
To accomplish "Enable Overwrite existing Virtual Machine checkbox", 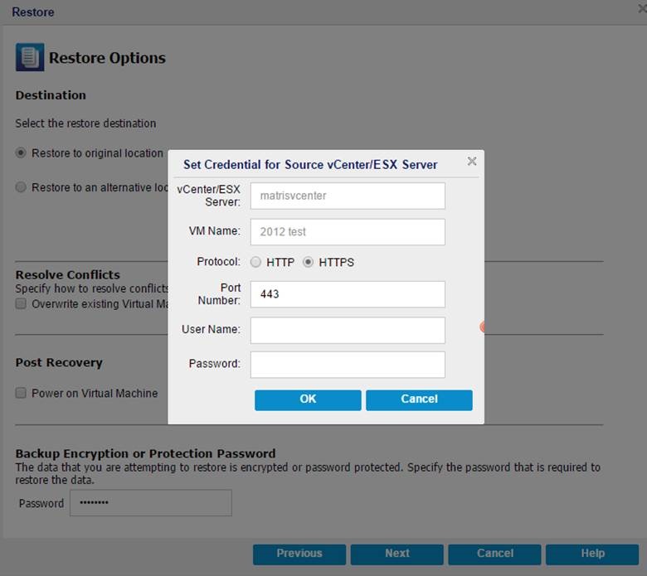I will (21, 304).
